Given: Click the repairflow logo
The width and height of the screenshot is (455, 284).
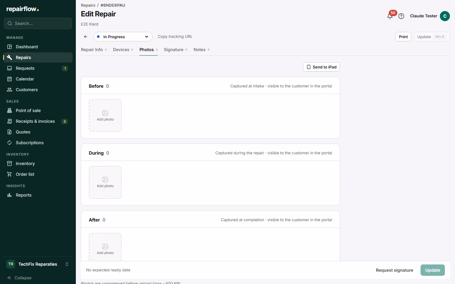Looking at the screenshot, I should [x=22, y=9].
